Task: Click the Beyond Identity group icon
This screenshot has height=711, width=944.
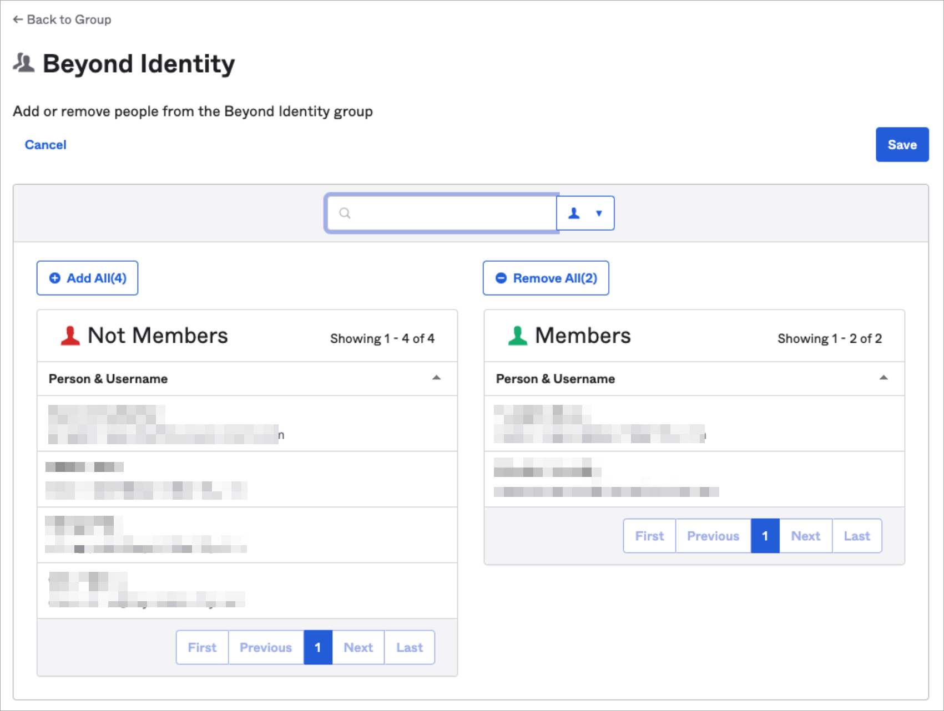Action: coord(24,63)
